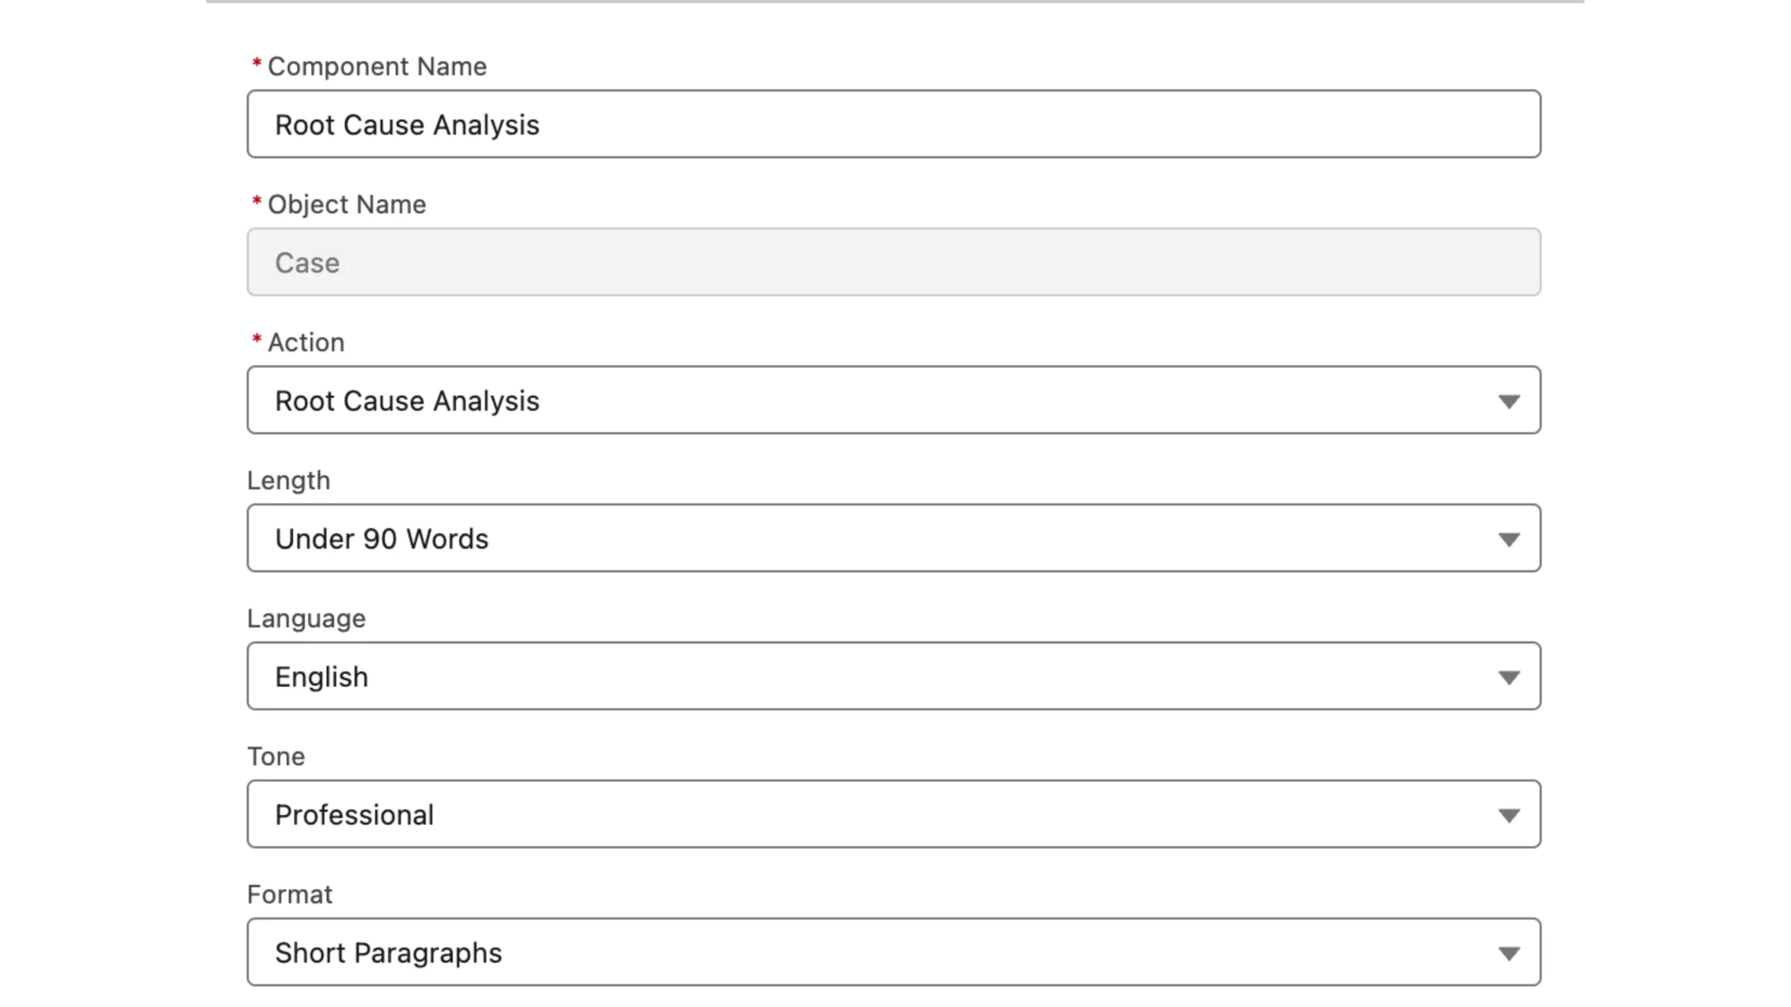Open the Format dropdown
This screenshot has width=1791, height=1007.
coord(1510,952)
